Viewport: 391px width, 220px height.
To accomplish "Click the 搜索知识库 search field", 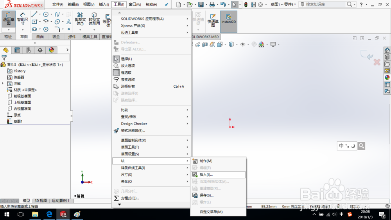I will coord(323,4).
